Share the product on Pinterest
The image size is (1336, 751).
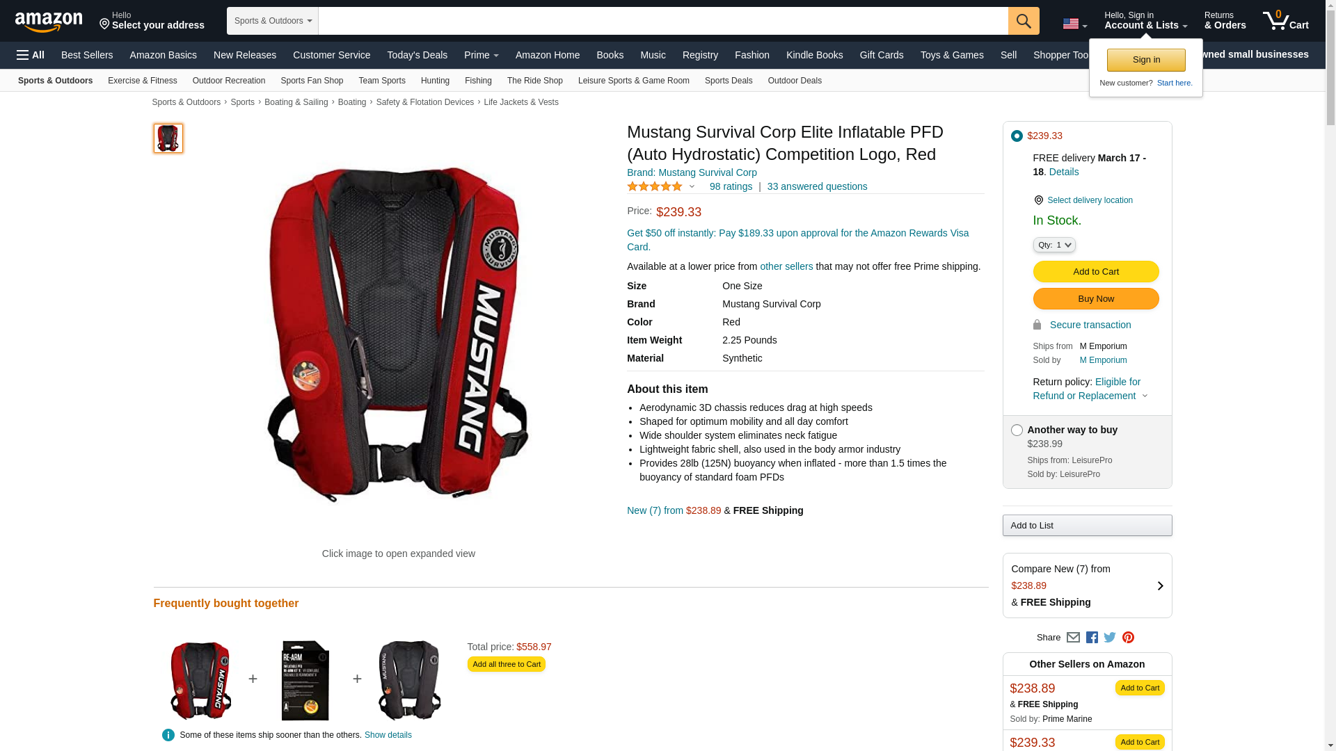click(x=1128, y=637)
